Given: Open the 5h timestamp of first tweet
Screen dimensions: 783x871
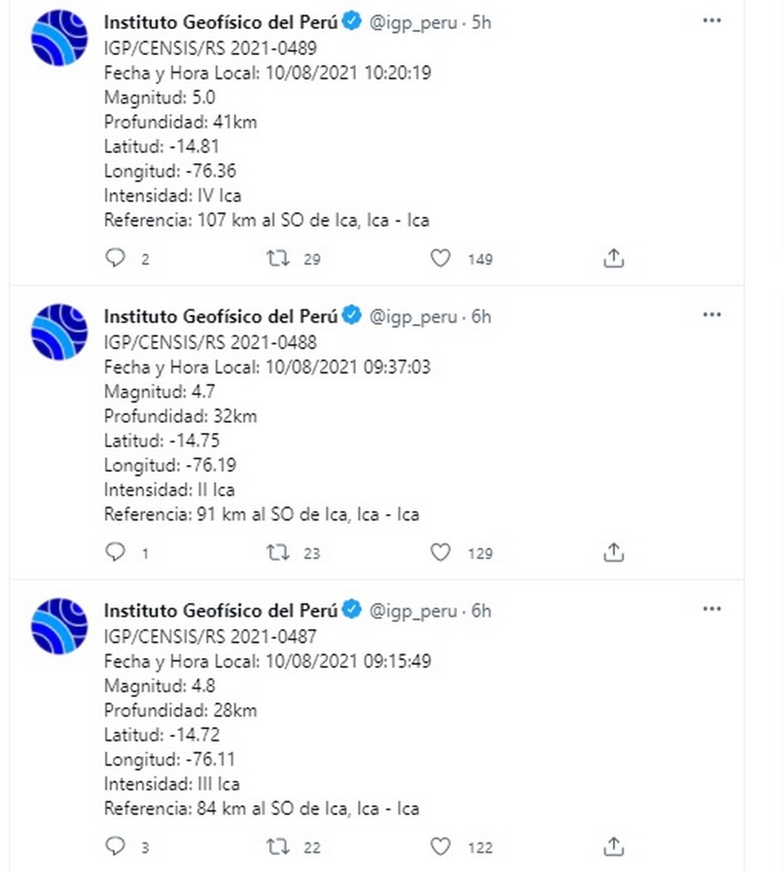Looking at the screenshot, I should (481, 23).
